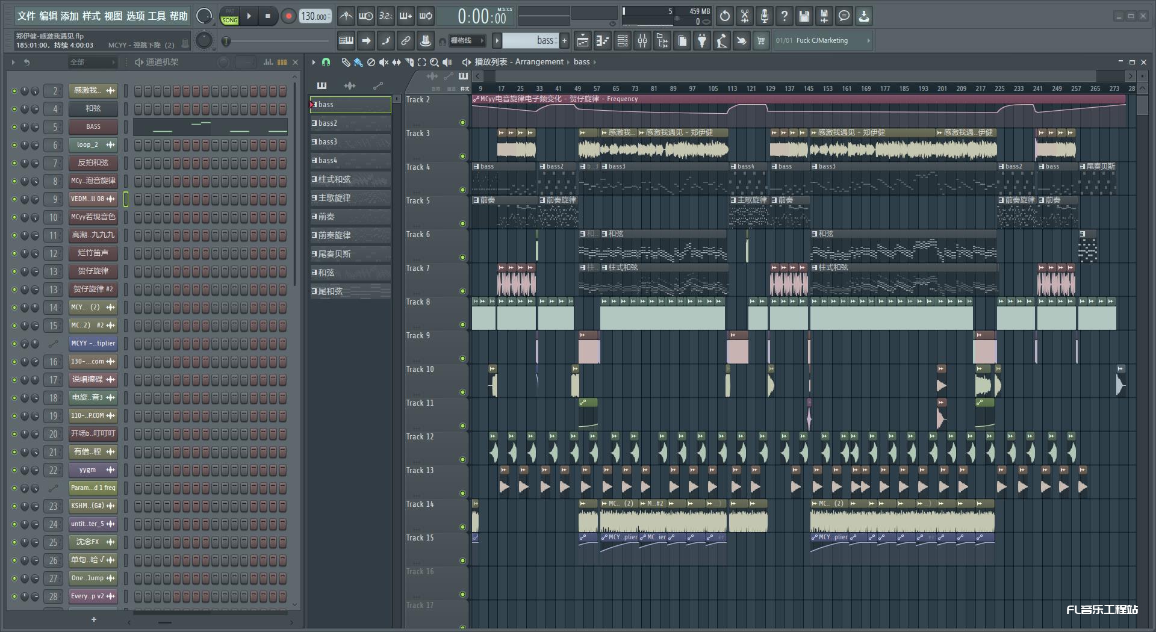This screenshot has width=1156, height=632.
Task: Select the paint brush tool in playlist
Action: pos(358,62)
